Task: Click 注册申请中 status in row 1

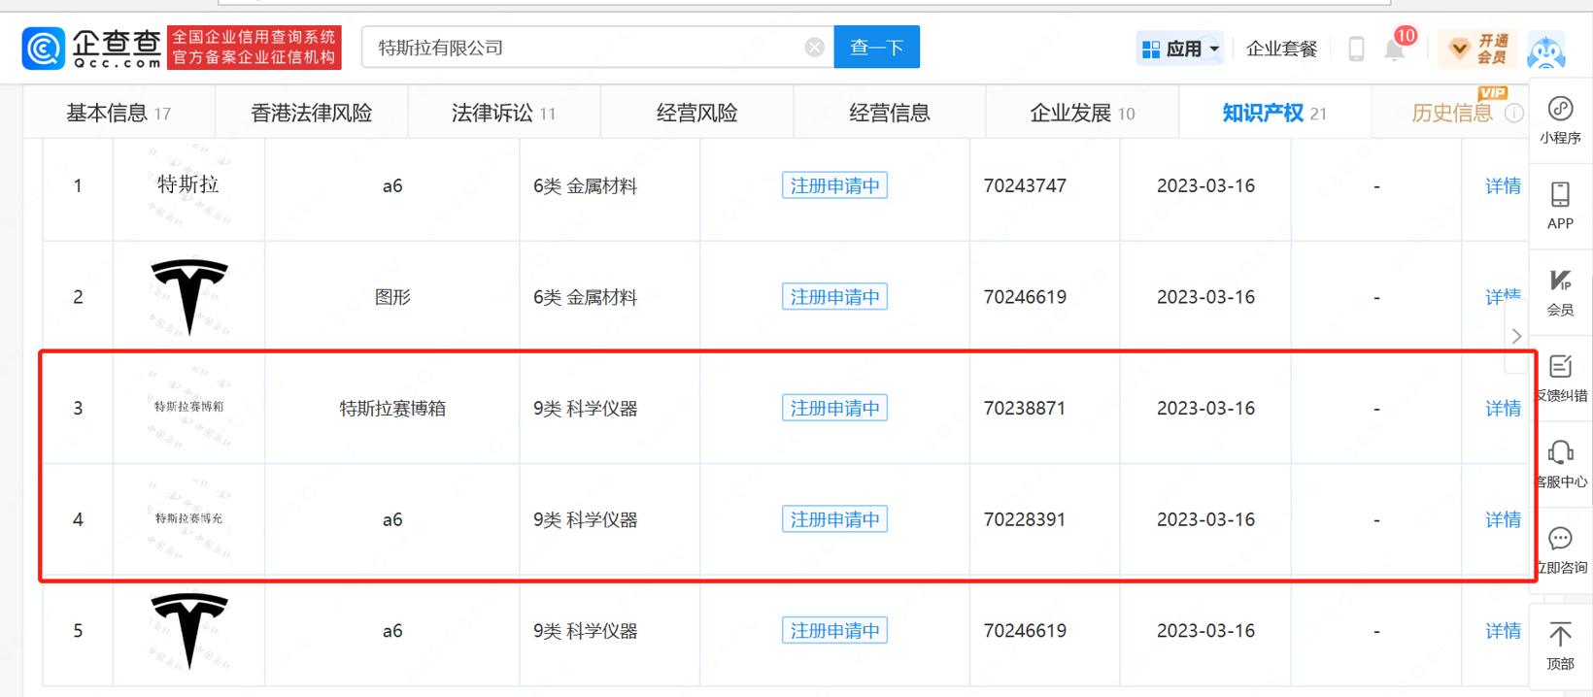Action: click(x=834, y=185)
